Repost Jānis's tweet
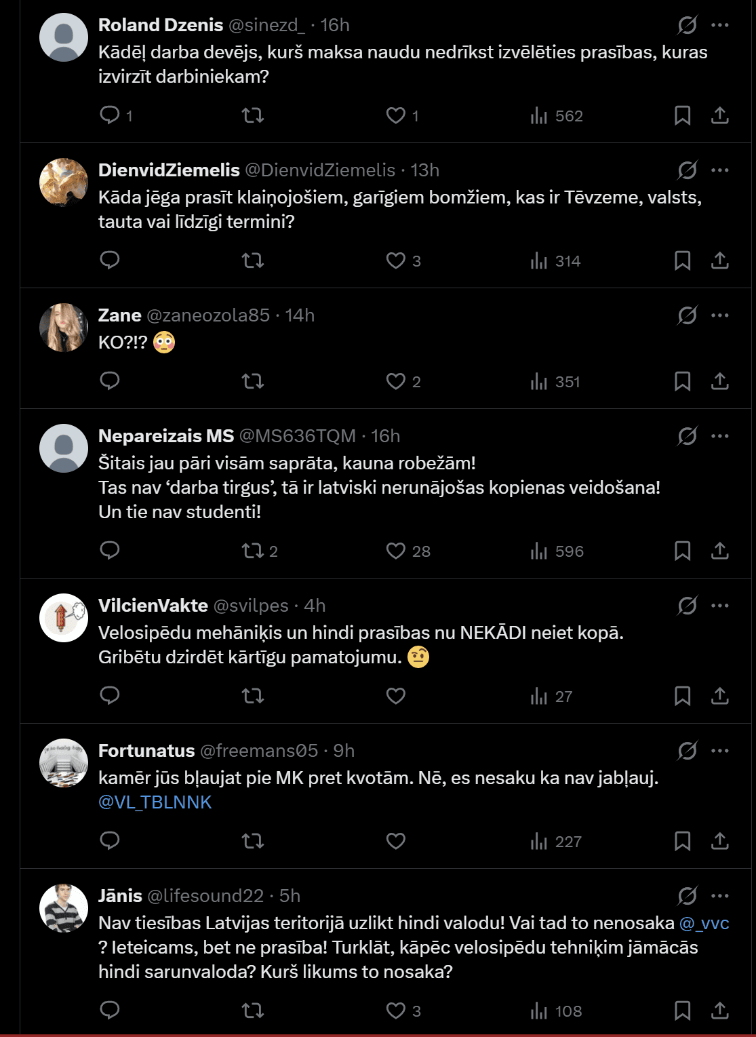Image resolution: width=756 pixels, height=1037 pixels. 253,1011
